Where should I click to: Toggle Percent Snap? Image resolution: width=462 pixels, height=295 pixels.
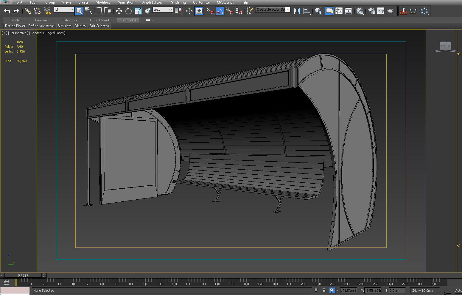tap(229, 11)
